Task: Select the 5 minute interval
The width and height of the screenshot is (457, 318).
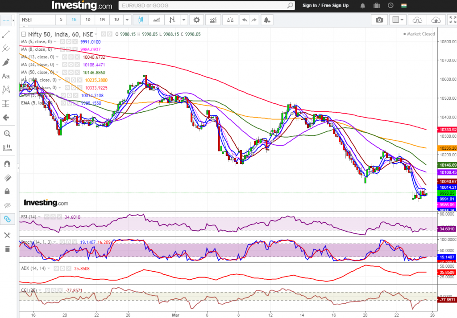Action: [x=61, y=20]
